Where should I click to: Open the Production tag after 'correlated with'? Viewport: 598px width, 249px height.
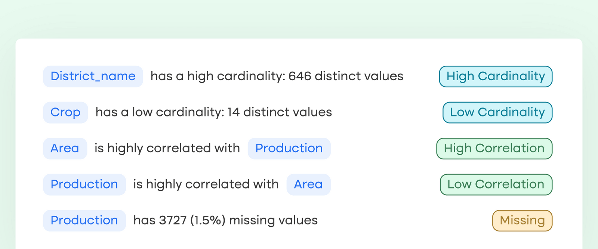tap(289, 148)
